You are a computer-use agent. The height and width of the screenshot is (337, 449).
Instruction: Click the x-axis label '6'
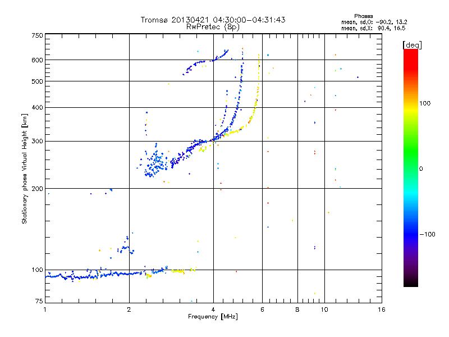[x=262, y=309]
